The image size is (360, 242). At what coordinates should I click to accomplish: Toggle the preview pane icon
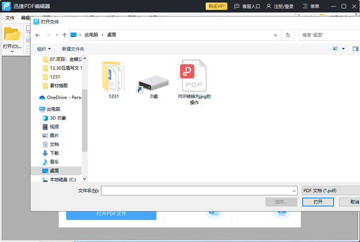(x=355, y=49)
